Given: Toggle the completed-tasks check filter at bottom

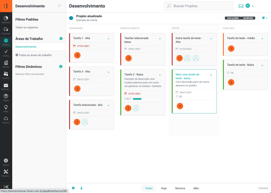Looking at the screenshot, I should coord(73,188).
